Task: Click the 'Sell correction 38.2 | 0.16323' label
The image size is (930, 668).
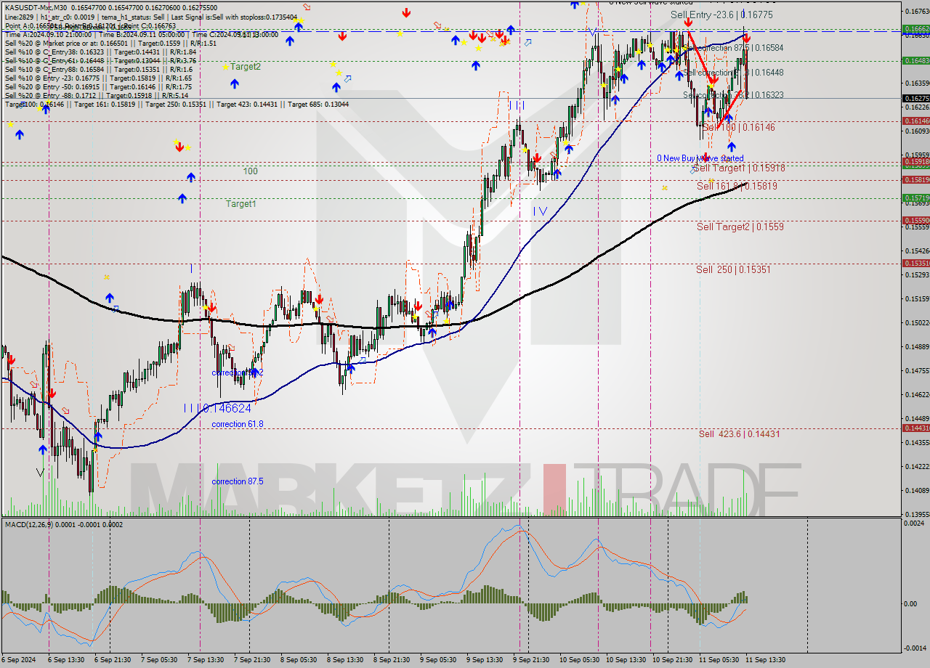Action: (733, 95)
